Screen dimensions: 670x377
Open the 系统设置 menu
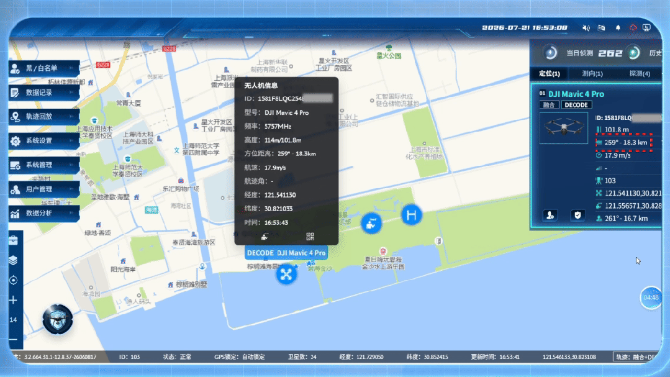click(x=44, y=140)
